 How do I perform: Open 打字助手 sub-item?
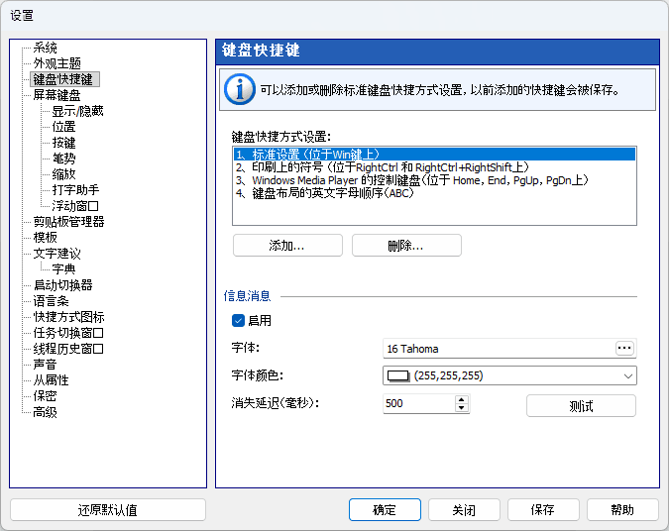76,190
